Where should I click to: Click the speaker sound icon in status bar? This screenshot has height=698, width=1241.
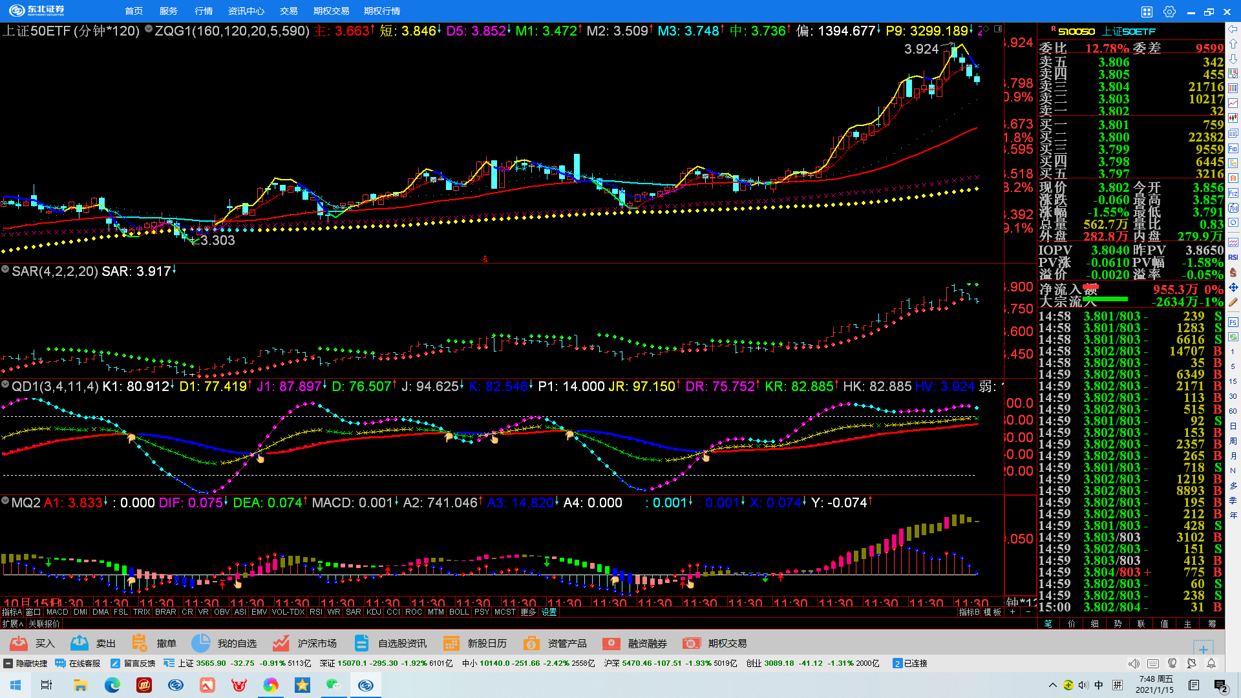click(x=1134, y=663)
